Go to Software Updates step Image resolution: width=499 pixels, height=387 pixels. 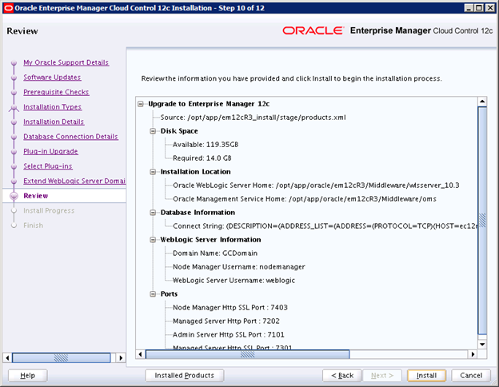click(x=52, y=78)
